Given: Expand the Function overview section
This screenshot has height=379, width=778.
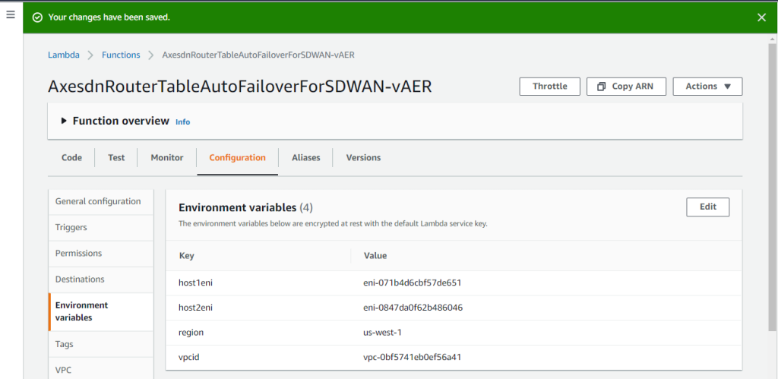Looking at the screenshot, I should (65, 121).
